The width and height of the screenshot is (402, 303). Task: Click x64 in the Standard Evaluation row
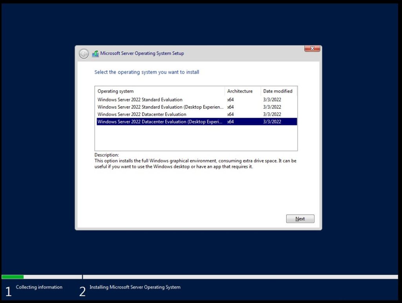pyautogui.click(x=230, y=100)
